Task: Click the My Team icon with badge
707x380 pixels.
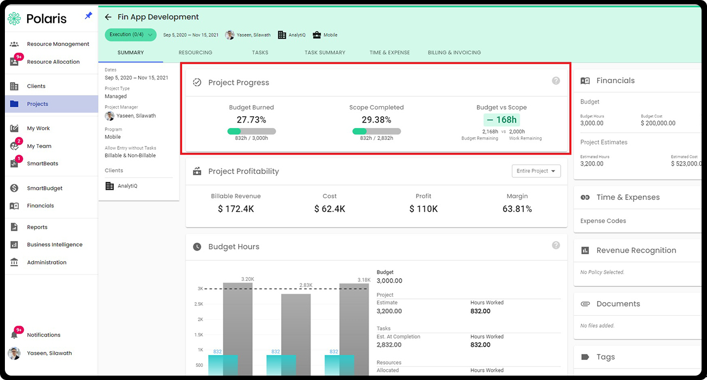Action: click(15, 145)
